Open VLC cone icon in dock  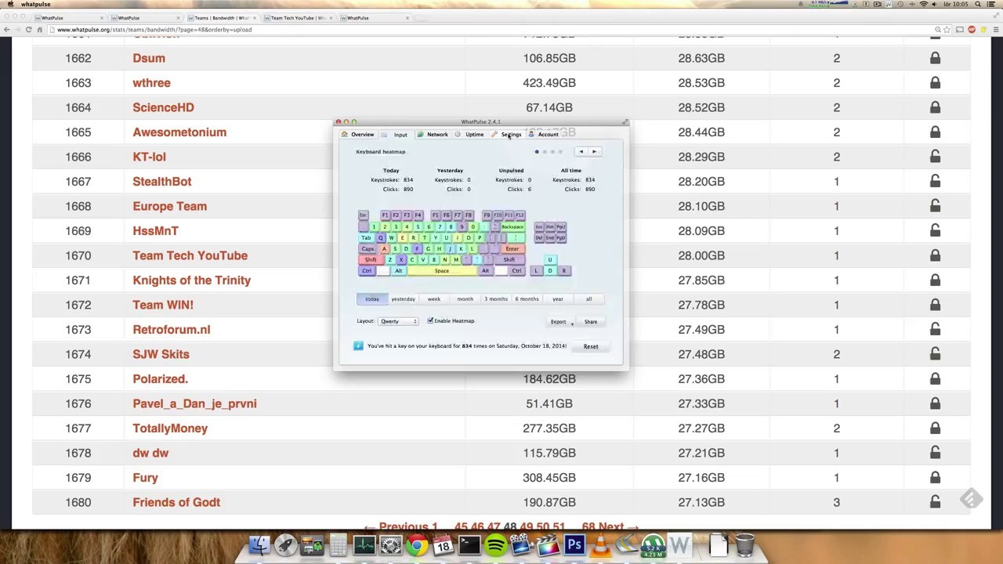[x=600, y=545]
